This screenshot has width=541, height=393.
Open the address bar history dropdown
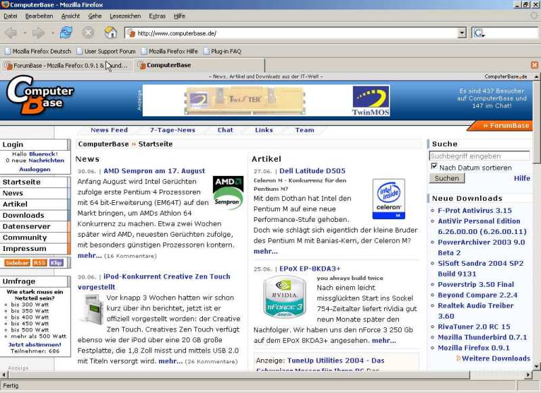462,33
